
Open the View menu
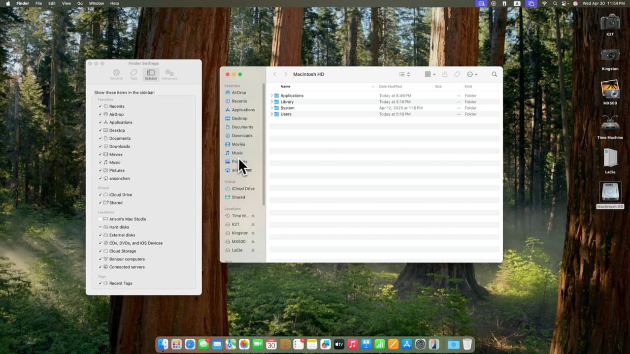[66, 3]
